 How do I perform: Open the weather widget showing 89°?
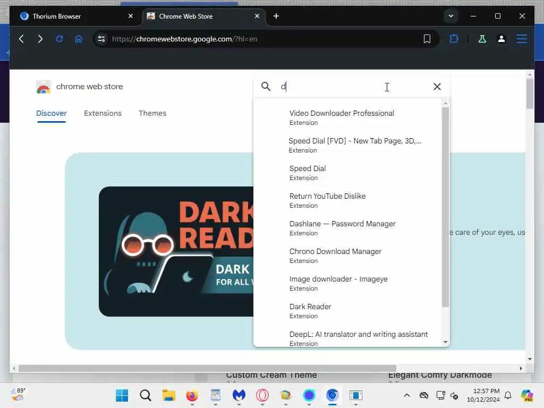19,395
